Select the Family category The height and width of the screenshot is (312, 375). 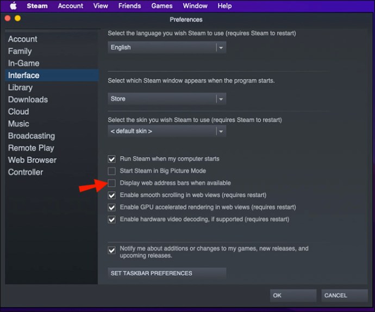click(52, 51)
